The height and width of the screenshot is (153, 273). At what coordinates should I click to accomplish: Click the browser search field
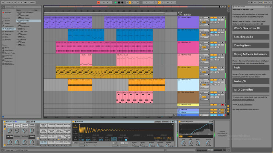point(22,7)
